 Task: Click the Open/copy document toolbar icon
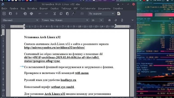10,14
